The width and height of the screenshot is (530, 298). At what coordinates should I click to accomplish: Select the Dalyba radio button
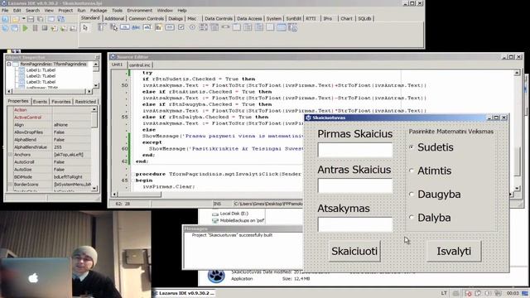(412, 217)
